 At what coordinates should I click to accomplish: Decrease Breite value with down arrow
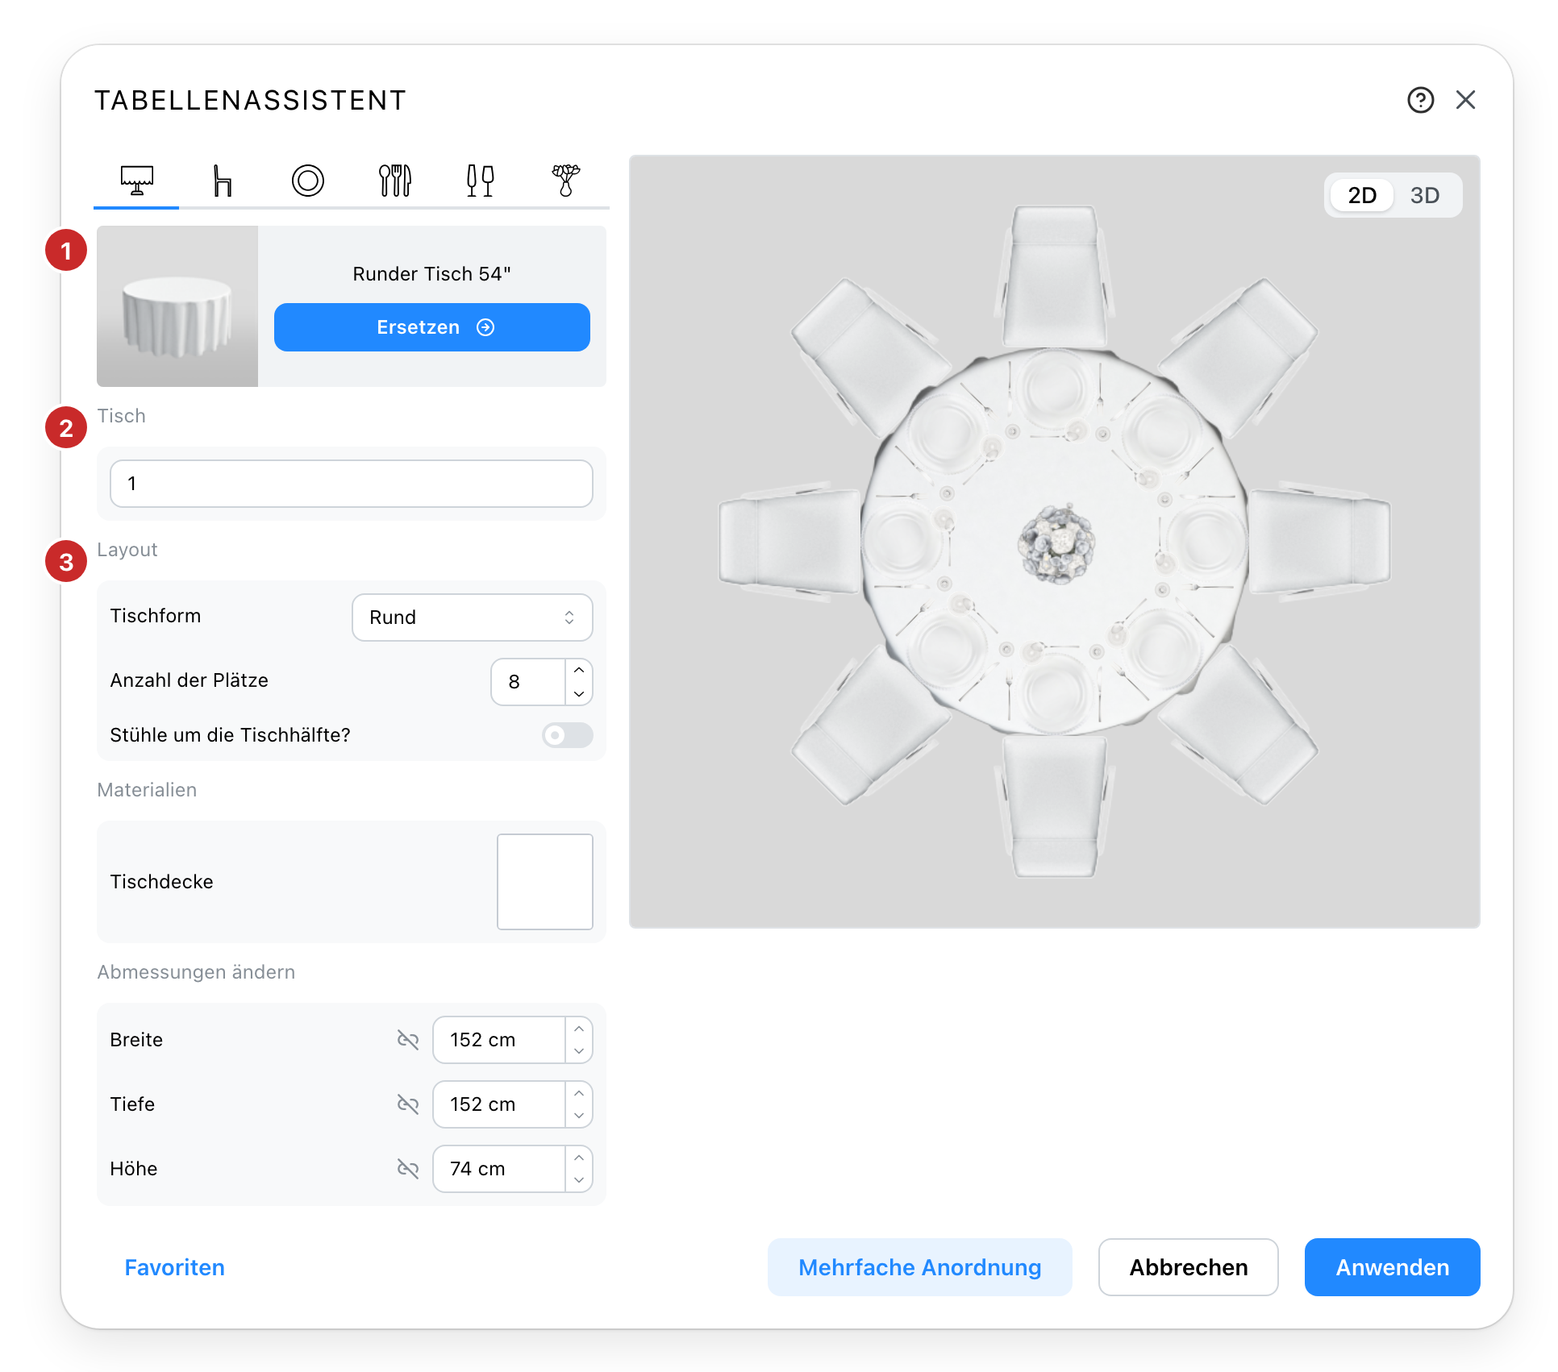(x=579, y=1051)
